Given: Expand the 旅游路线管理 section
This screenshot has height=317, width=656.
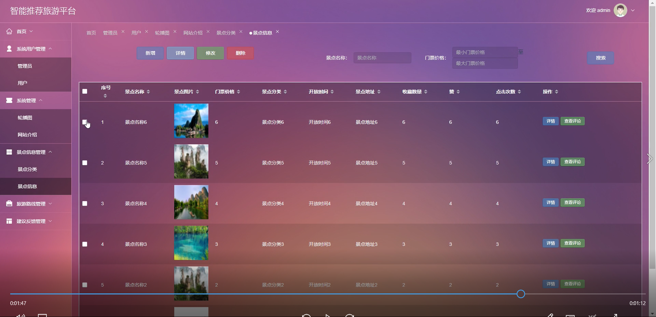Looking at the screenshot, I should (50, 203).
